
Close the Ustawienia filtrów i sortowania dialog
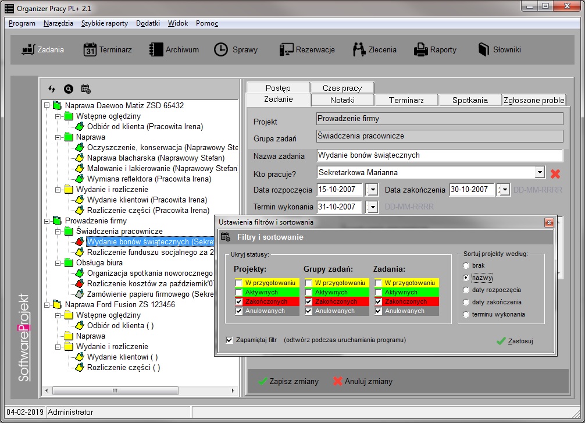pyautogui.click(x=549, y=222)
